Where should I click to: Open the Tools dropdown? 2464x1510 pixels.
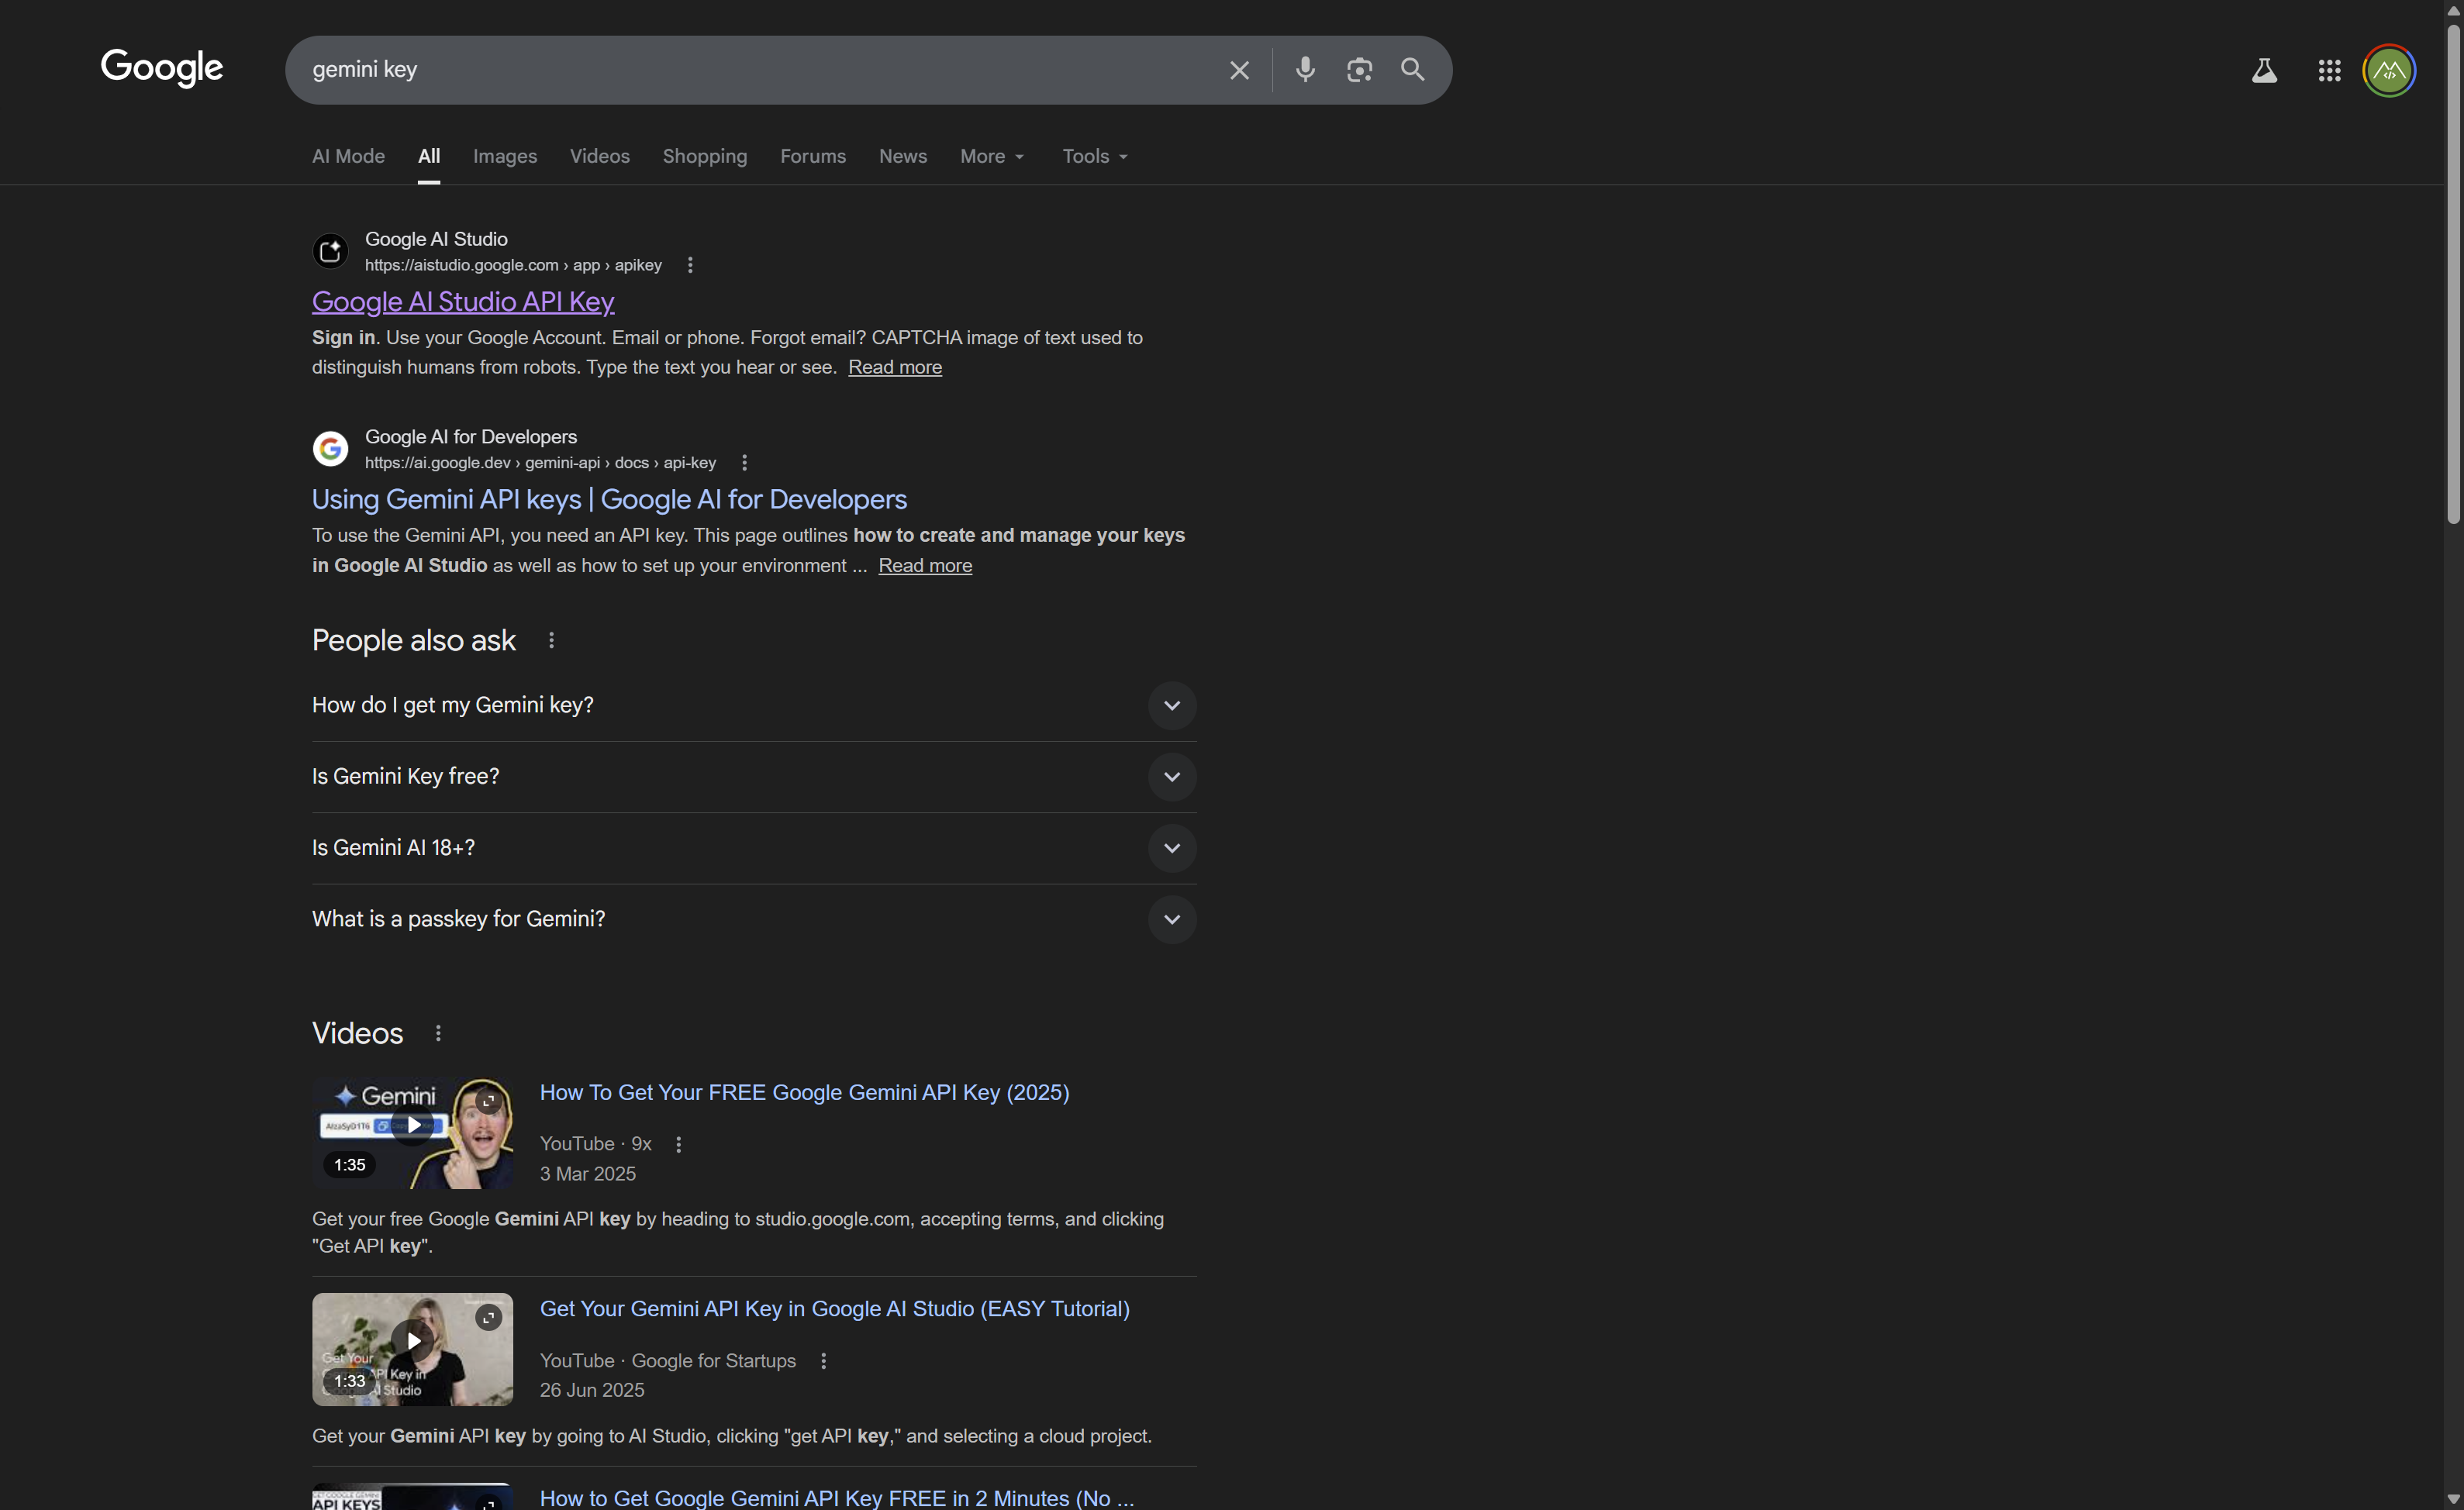[x=1095, y=156]
